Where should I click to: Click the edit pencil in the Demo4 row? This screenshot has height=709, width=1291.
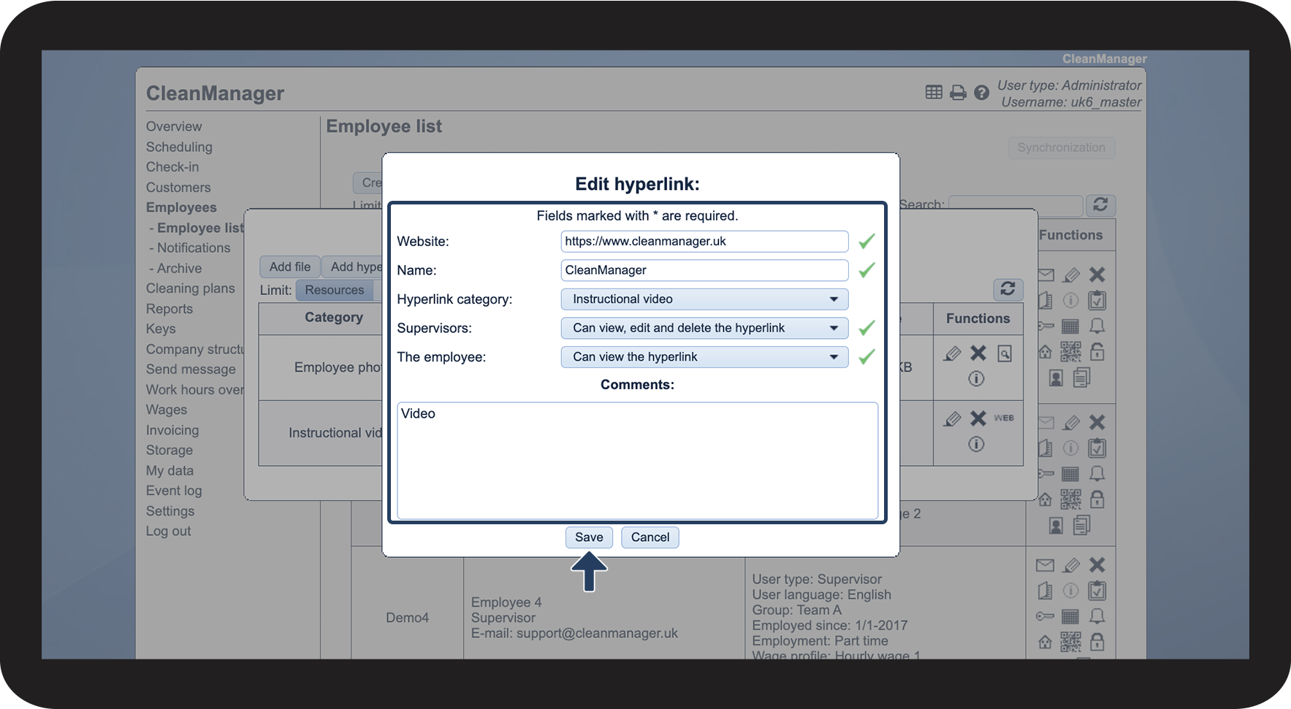1071,565
